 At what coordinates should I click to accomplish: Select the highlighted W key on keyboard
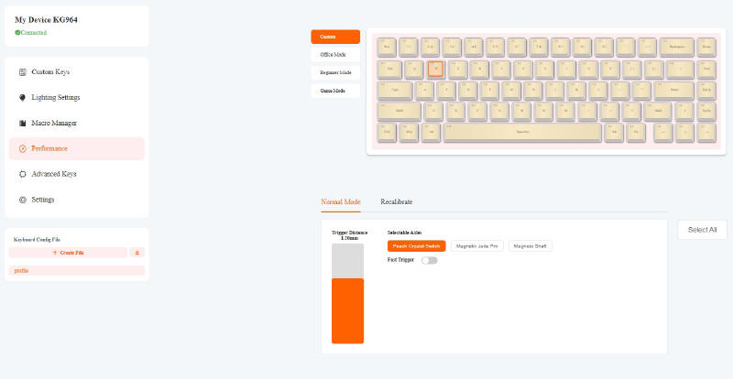click(436, 70)
